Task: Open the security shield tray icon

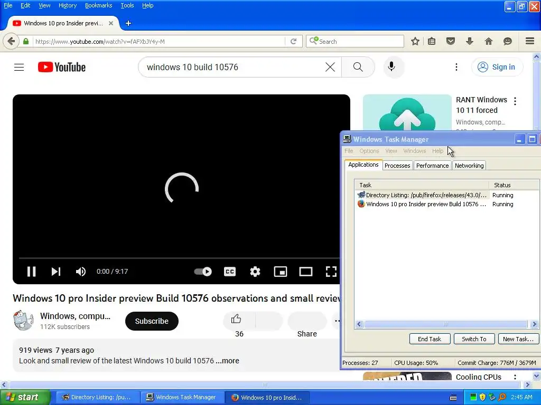Action: 482,398
